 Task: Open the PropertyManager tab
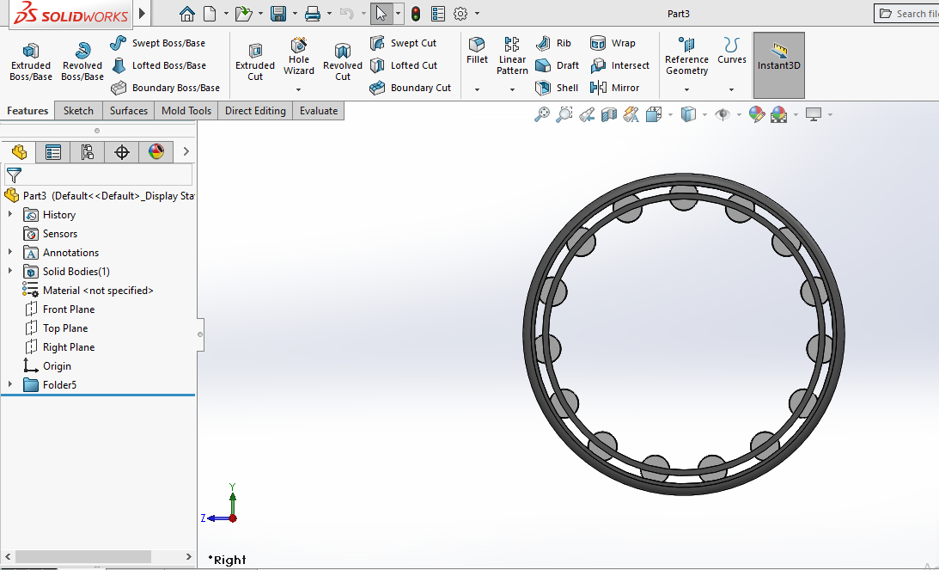click(52, 152)
